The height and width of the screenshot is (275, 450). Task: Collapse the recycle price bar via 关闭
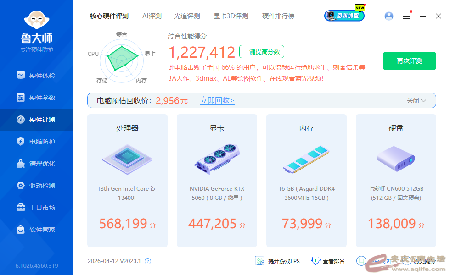coord(416,100)
